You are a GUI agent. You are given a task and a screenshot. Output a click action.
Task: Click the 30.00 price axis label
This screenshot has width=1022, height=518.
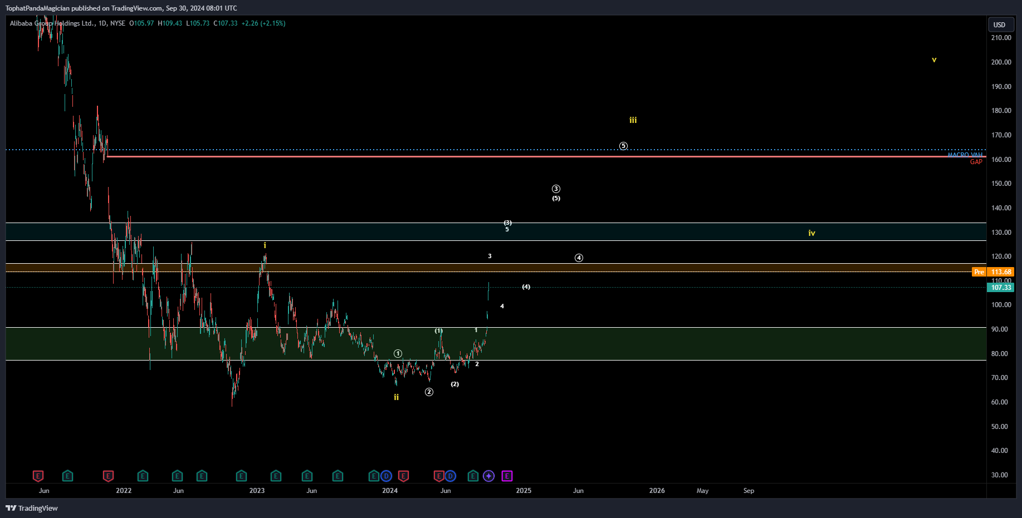(x=999, y=475)
